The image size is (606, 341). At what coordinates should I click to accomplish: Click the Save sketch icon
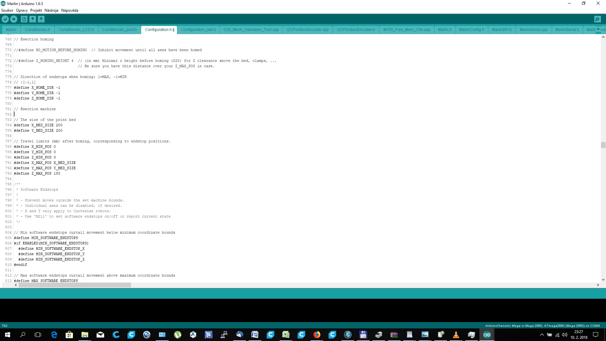pos(41,19)
